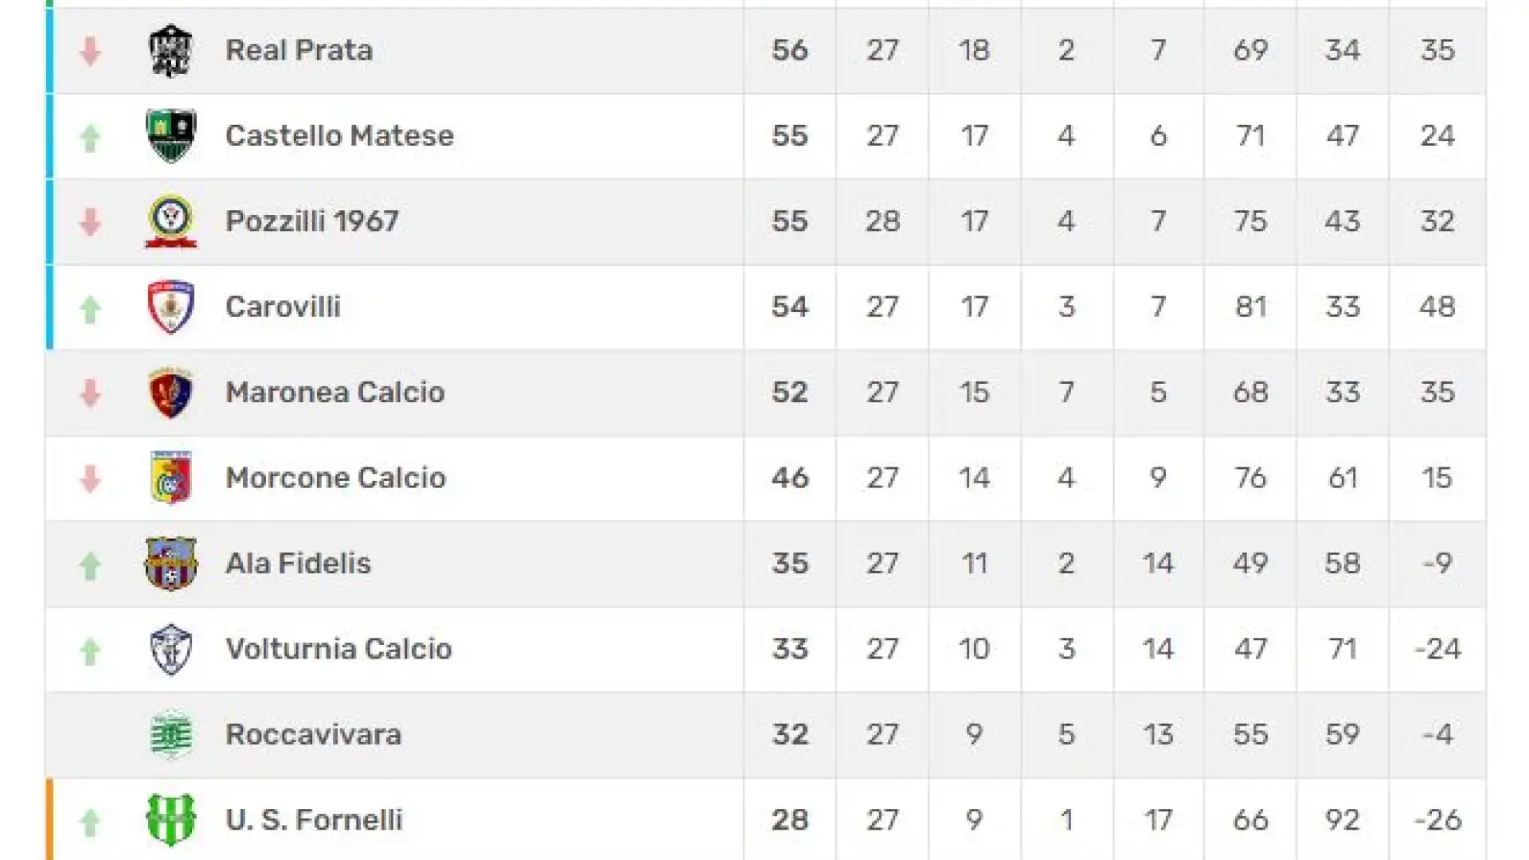Click the Roccavivara green emblem
1529x860 pixels.
171,734
